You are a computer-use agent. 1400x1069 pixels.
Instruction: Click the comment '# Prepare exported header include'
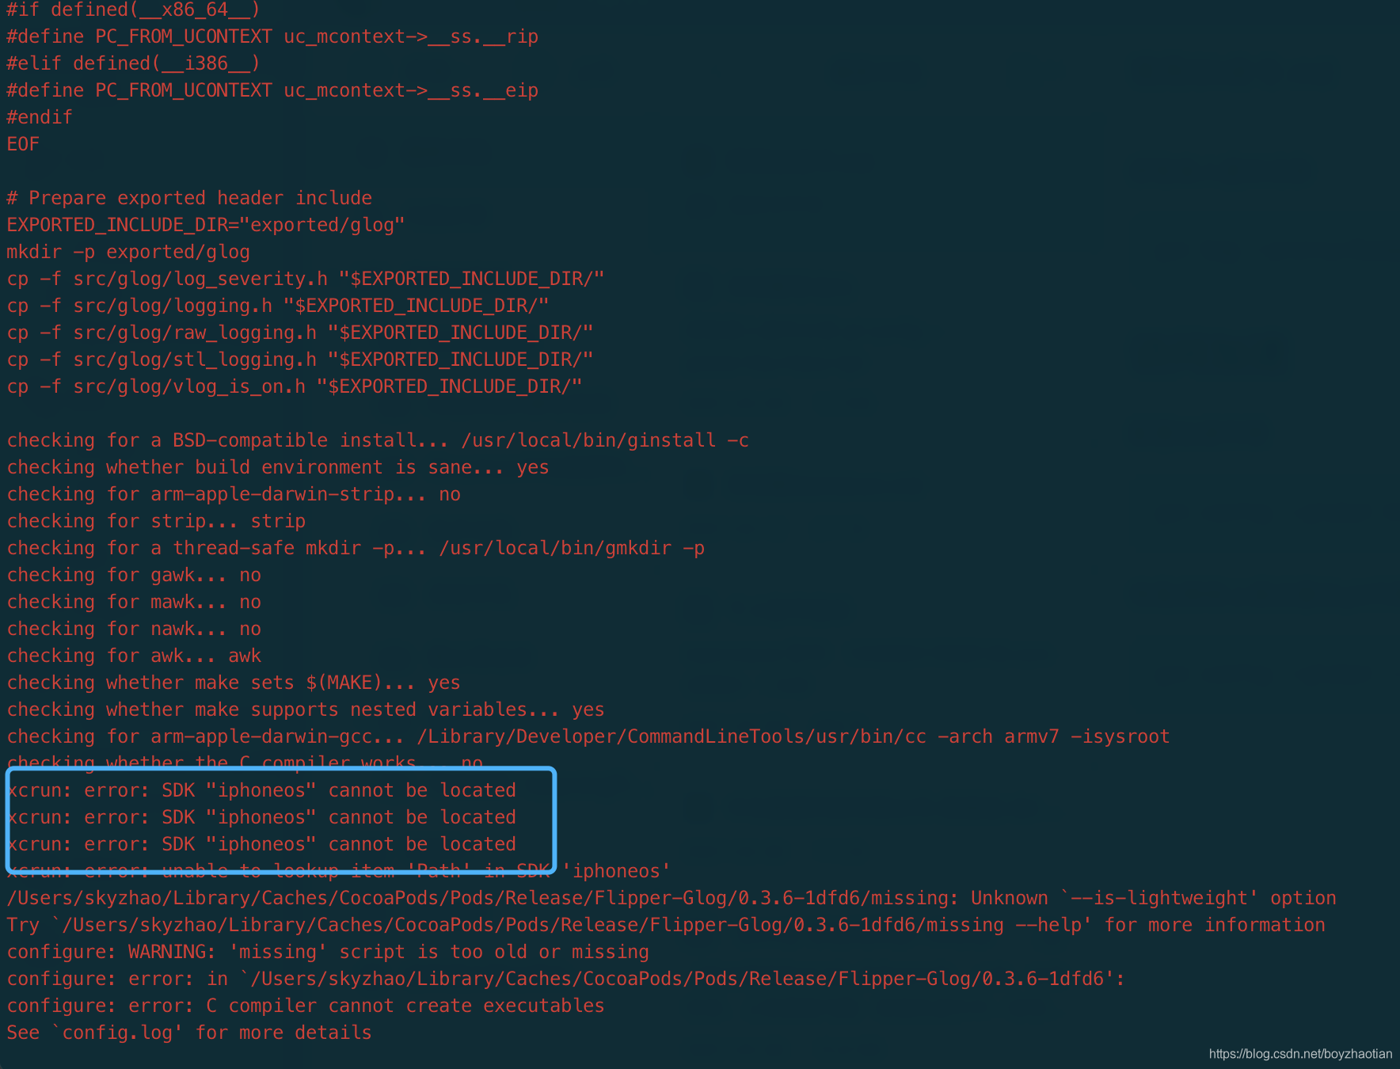point(189,198)
